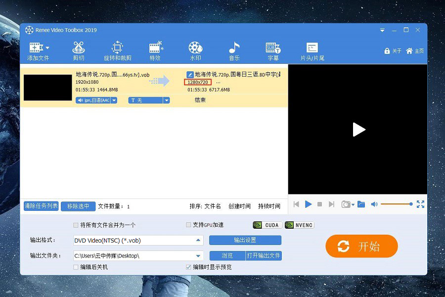
Task: Click the 清除任务列表 button
Action: coord(41,206)
